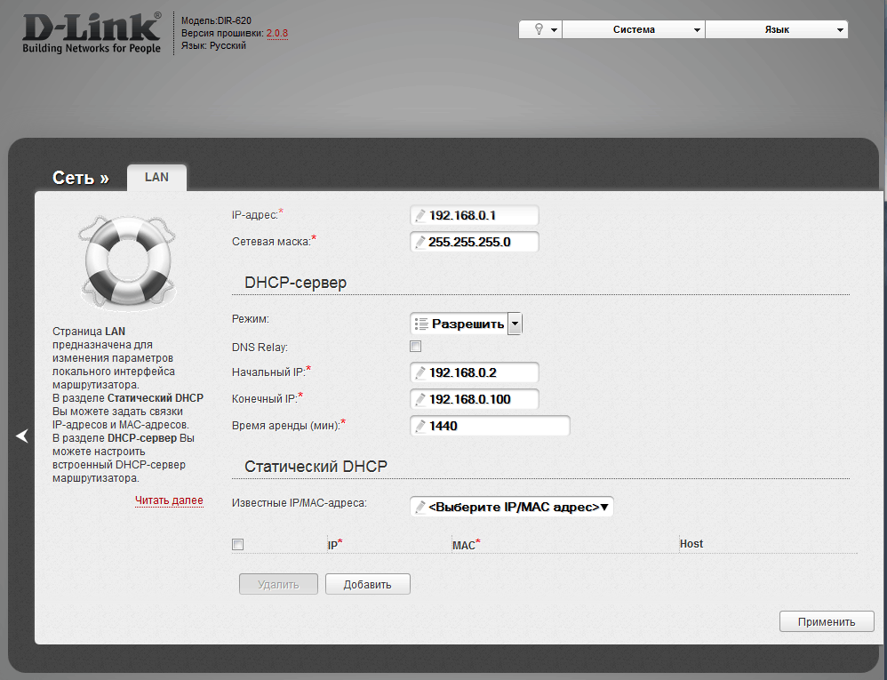Viewport: 887px width, 680px height.
Task: Click firmware version 2.0.8 link
Action: 277,33
